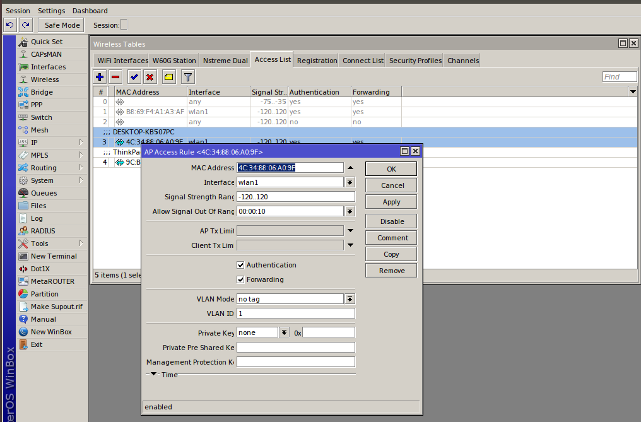The image size is (641, 422).
Task: Click the blue plus Add icon
Action: 100,77
